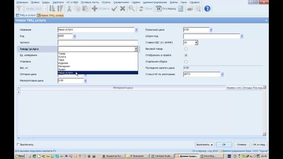Screen dimensions: 283x159
Task: Click the printer toolbar icon
Action: pyautogui.click(x=190, y=8)
